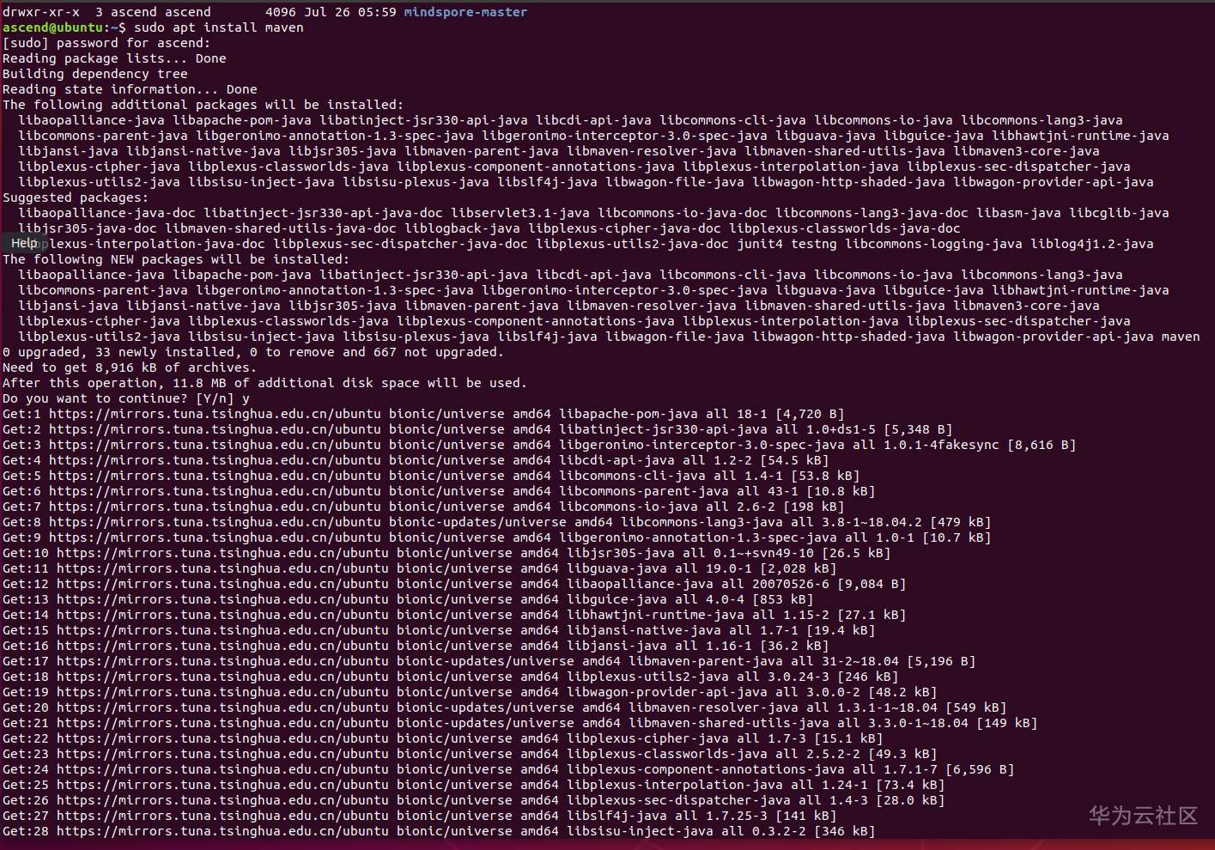The height and width of the screenshot is (850, 1215).
Task: Click the "[sudo] password for ascend:" line
Action: [106, 43]
